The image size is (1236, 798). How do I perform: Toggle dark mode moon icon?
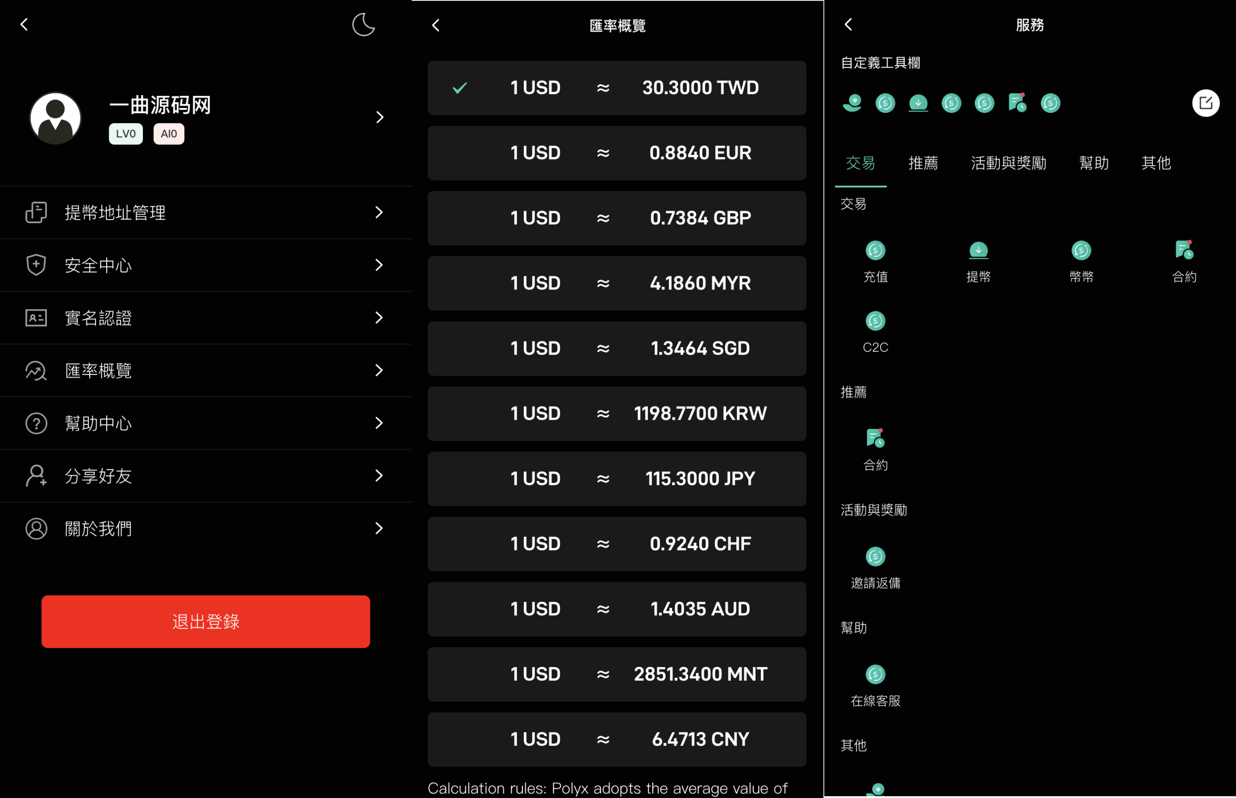[363, 25]
